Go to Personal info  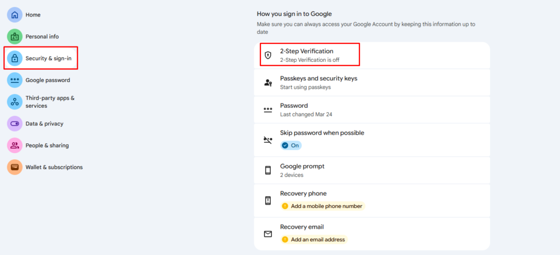(42, 37)
